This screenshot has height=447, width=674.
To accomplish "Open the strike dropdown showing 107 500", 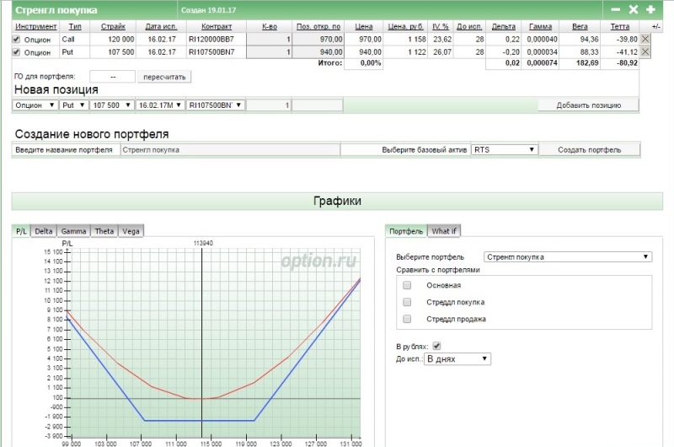I will pyautogui.click(x=111, y=105).
